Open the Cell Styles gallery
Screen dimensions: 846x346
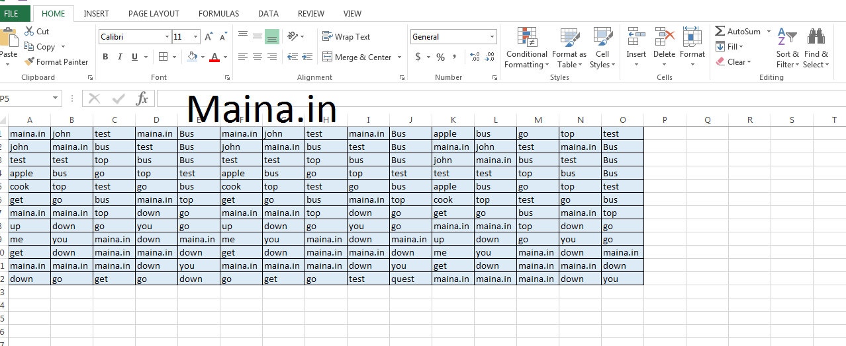(x=602, y=48)
